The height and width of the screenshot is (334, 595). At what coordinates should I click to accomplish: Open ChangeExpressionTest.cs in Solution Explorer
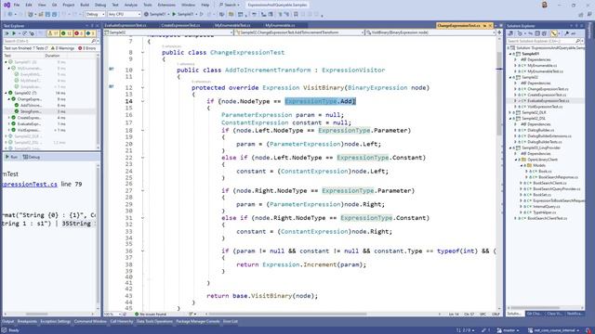(x=548, y=89)
